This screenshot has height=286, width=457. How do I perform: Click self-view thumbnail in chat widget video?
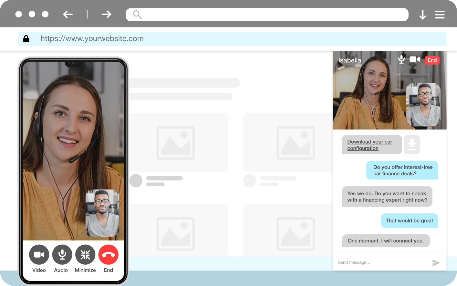click(423, 105)
